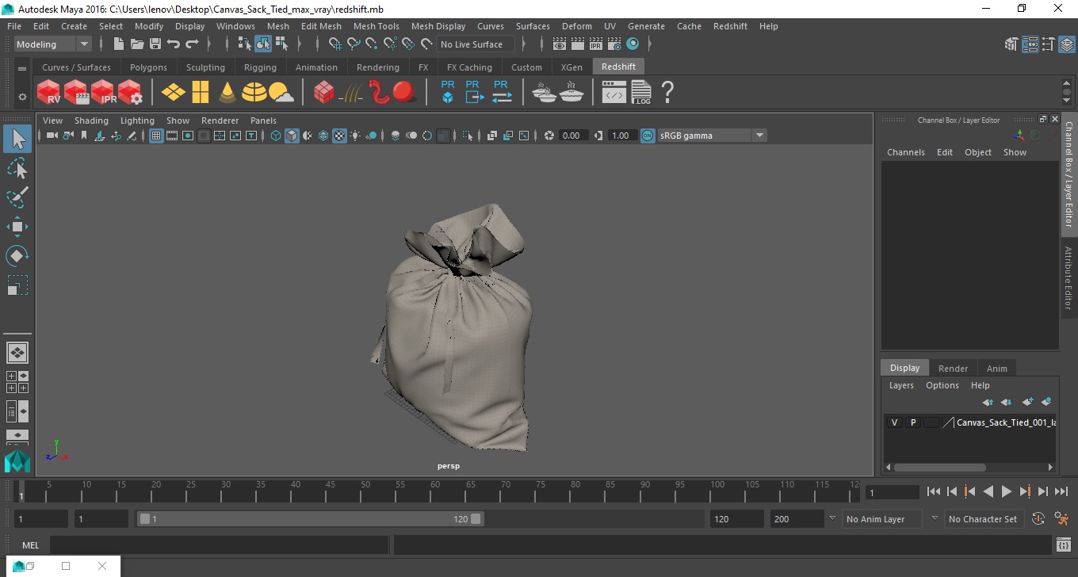Click the Layer Editor horizontal scrollbar
Screen dimensions: 1078x577
coord(940,468)
